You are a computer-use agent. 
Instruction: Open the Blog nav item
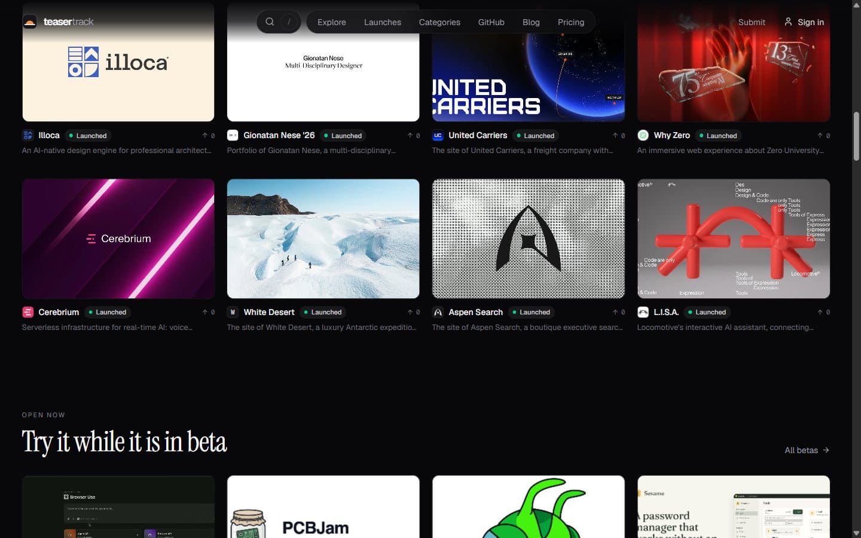pos(531,22)
